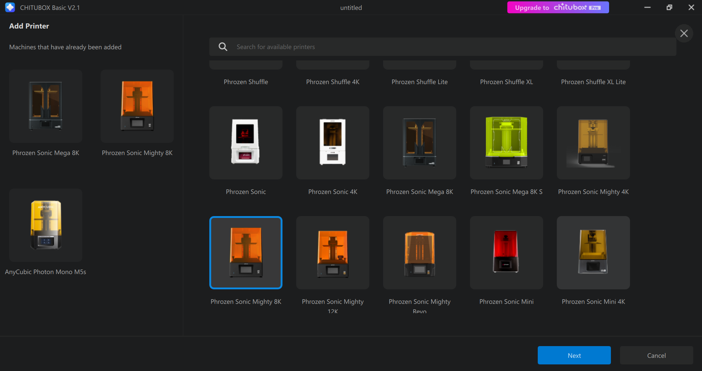Click the Phrozen Shuffle label
The height and width of the screenshot is (371, 702).
pyautogui.click(x=246, y=82)
